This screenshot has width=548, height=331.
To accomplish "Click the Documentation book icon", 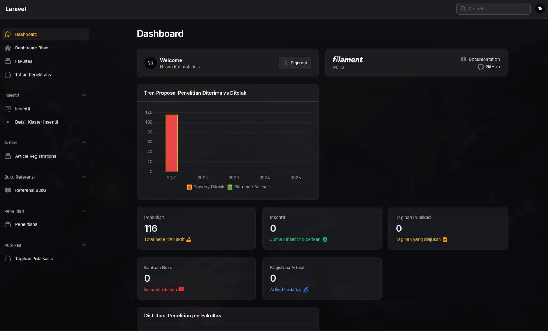I will (x=463, y=59).
